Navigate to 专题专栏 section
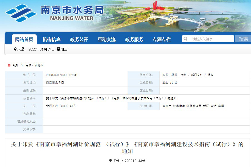The width and height of the screenshot is (251, 167). (x=161, y=39)
